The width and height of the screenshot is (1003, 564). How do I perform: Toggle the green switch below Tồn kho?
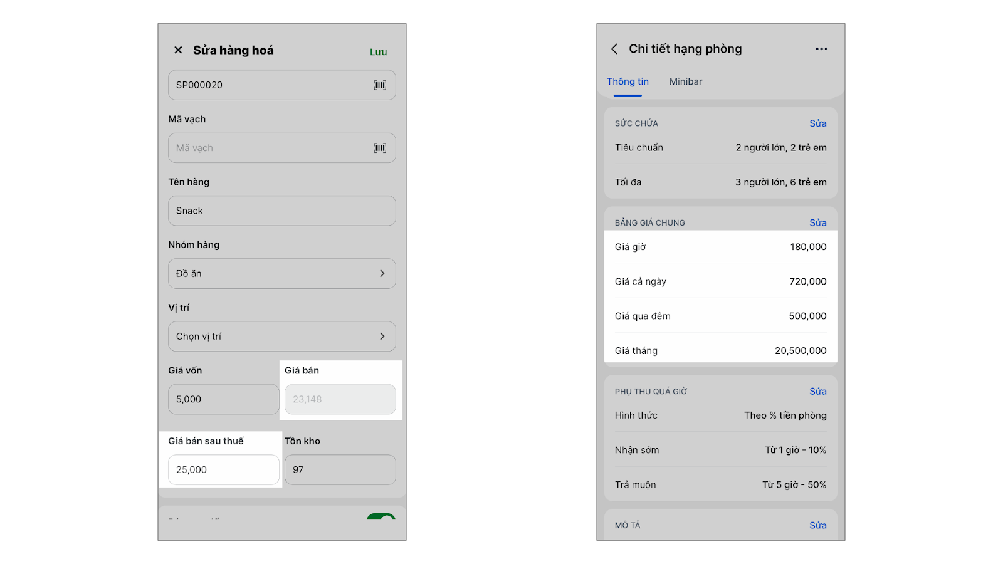tap(381, 516)
